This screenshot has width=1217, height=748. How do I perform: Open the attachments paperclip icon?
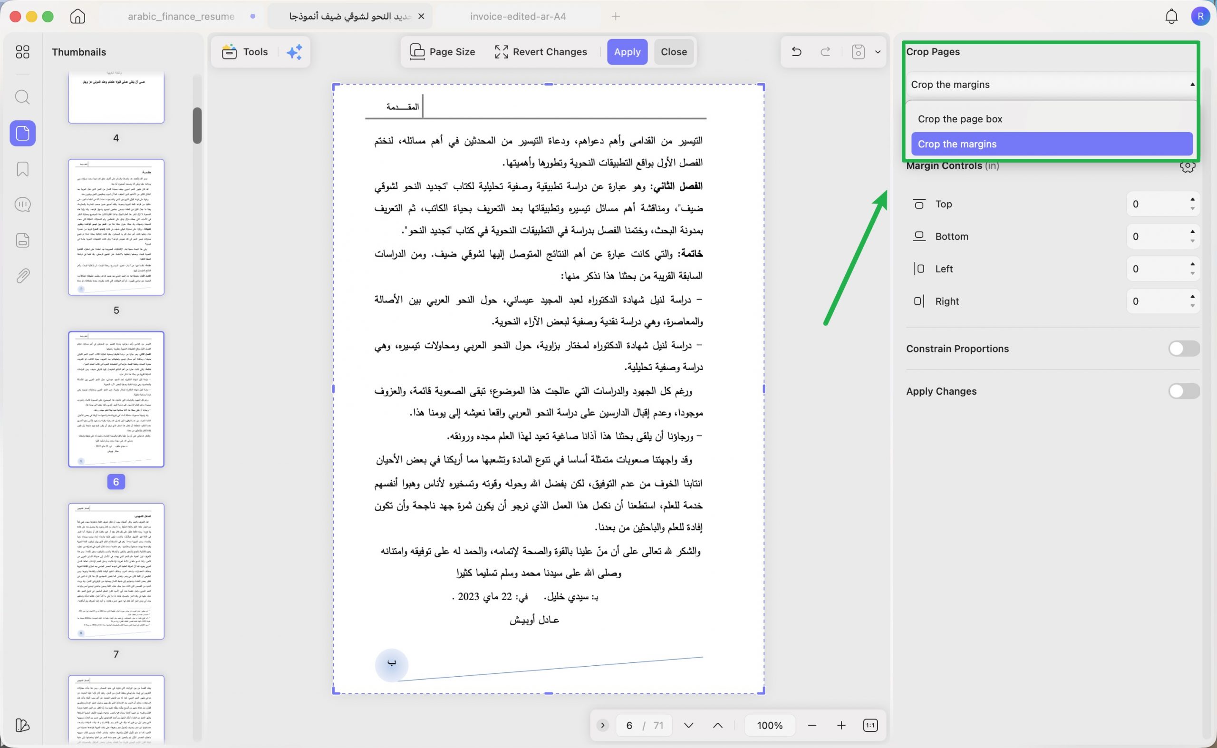pyautogui.click(x=23, y=276)
